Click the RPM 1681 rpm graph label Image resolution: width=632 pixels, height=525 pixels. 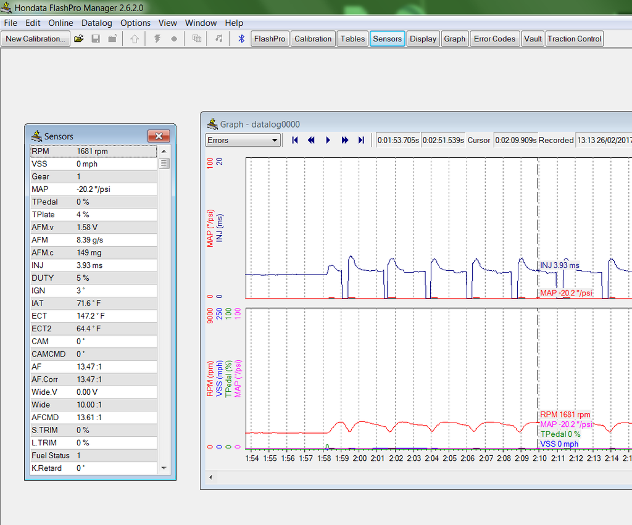click(565, 415)
